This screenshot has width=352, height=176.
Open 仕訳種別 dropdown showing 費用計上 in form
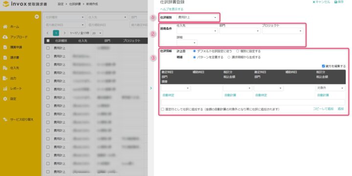[197, 17]
